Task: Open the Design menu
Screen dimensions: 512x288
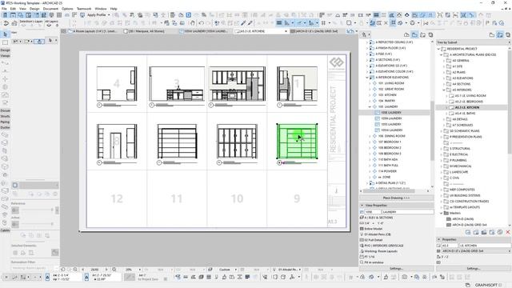Action: (34, 9)
